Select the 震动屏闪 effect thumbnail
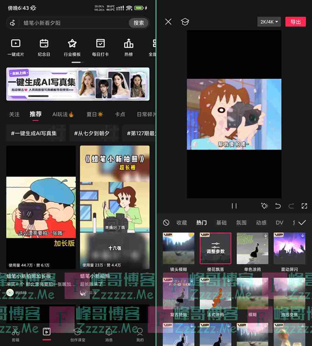This screenshot has width=312, height=346. [x=289, y=248]
